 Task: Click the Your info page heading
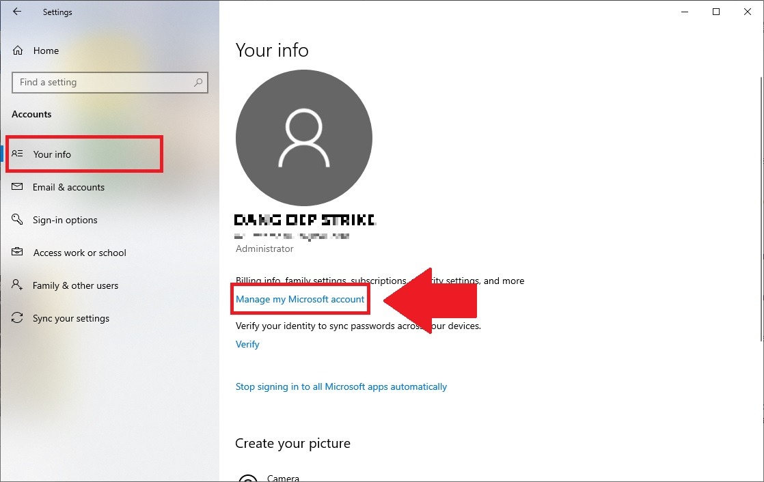click(x=272, y=50)
